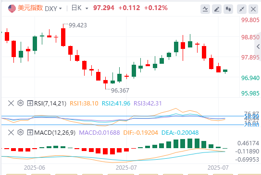Expand MACD panel with plus box
The height and width of the screenshot is (175, 261).
tap(30, 132)
